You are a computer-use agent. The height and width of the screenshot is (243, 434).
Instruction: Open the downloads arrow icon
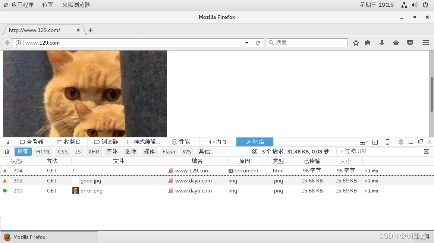[x=382, y=43]
